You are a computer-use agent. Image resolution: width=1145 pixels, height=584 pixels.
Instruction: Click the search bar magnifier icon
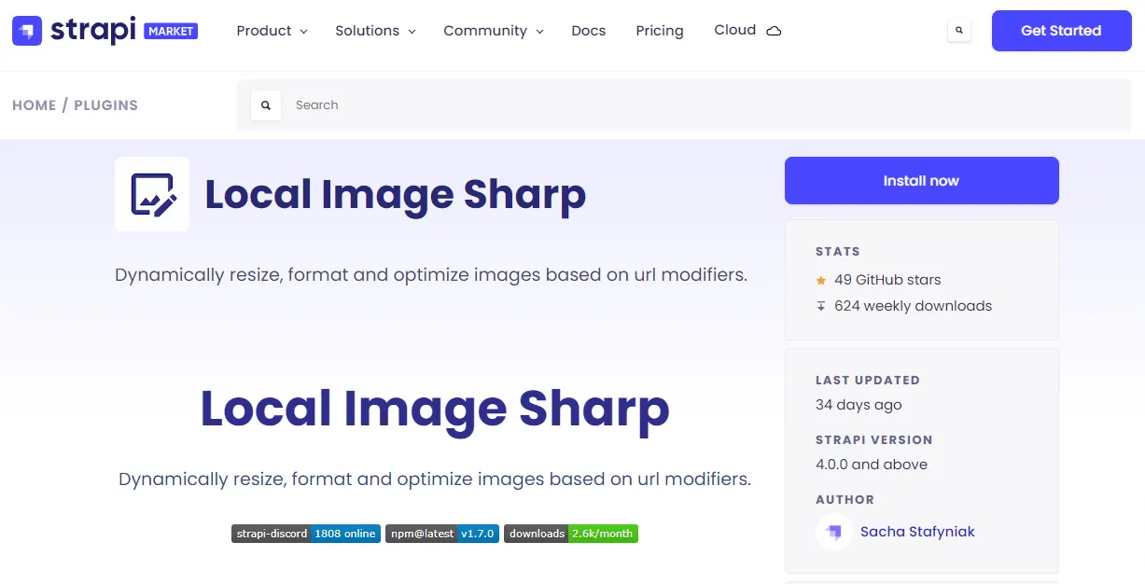266,105
